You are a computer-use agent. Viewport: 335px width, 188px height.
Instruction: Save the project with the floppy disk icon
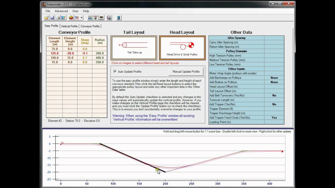(x=52, y=18)
